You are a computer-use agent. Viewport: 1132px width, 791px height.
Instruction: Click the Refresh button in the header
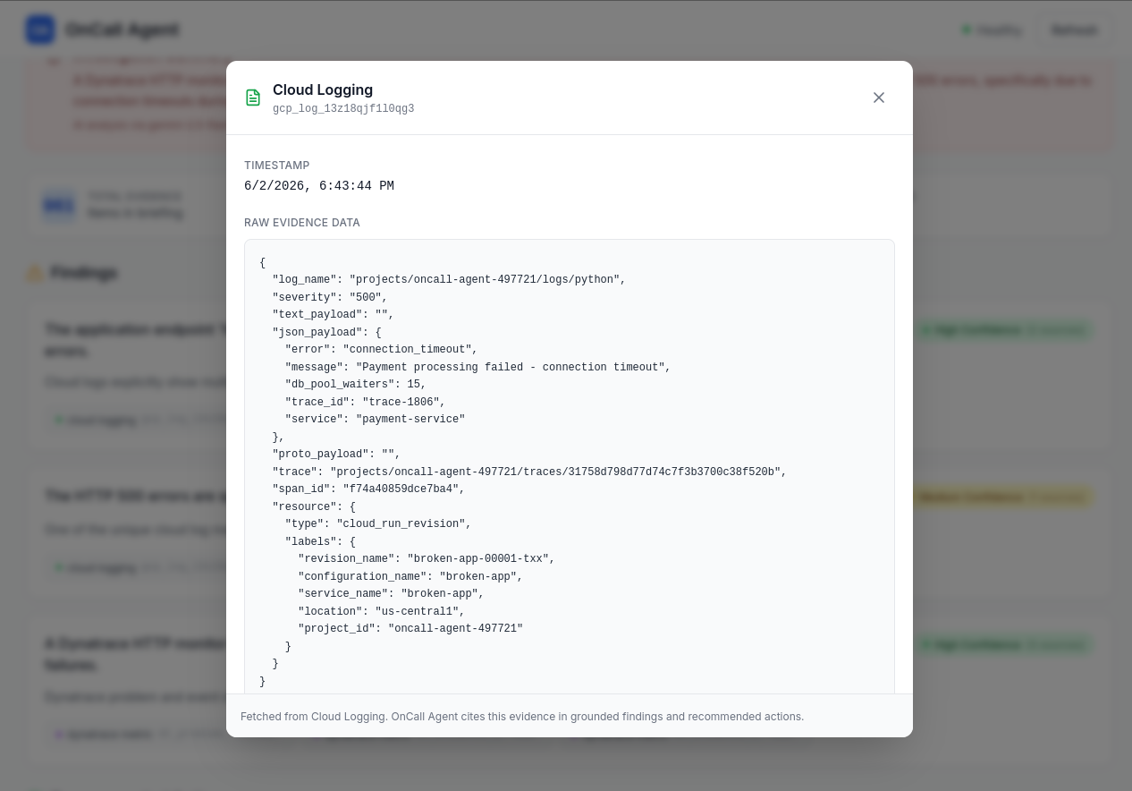click(x=1074, y=30)
